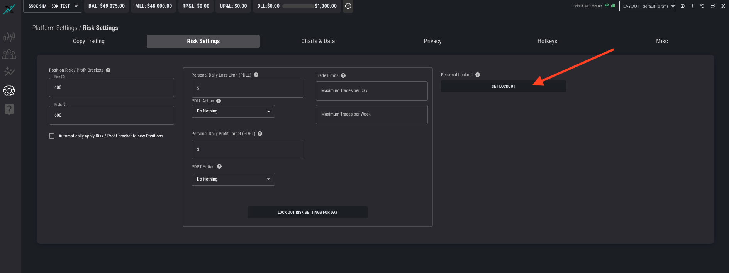Show help tooltip for Personal Lockout
This screenshot has height=273, width=729.
(478, 75)
